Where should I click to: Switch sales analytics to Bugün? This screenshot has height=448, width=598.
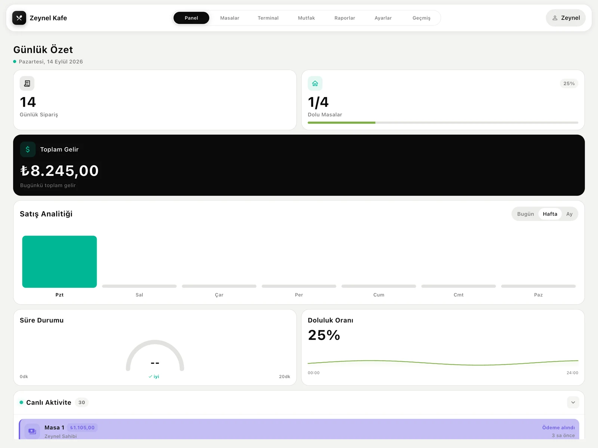tap(525, 214)
